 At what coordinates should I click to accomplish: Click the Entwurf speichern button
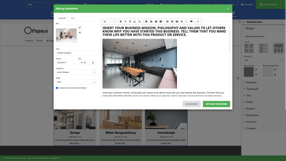216,104
